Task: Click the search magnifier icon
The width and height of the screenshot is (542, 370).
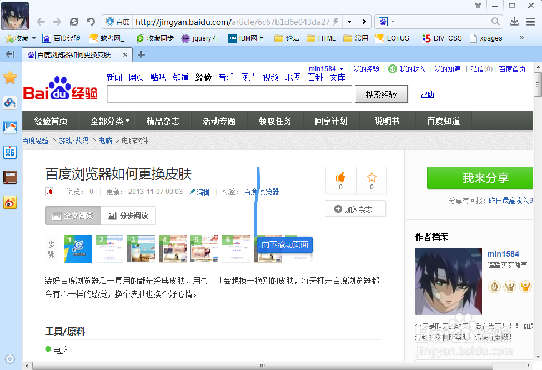Action: coord(495,22)
